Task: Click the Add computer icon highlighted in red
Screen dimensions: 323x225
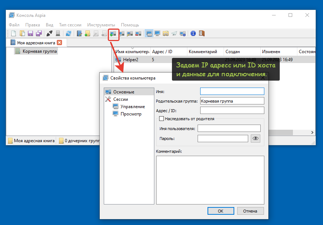Action: point(113,34)
